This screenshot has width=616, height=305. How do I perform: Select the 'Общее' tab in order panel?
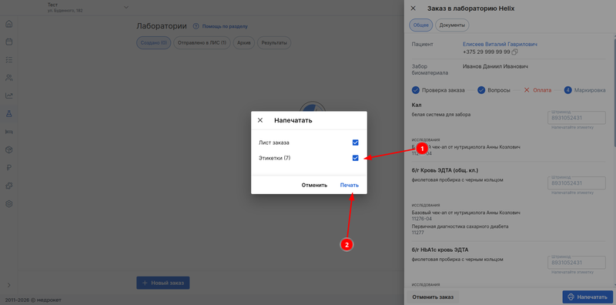[420, 25]
